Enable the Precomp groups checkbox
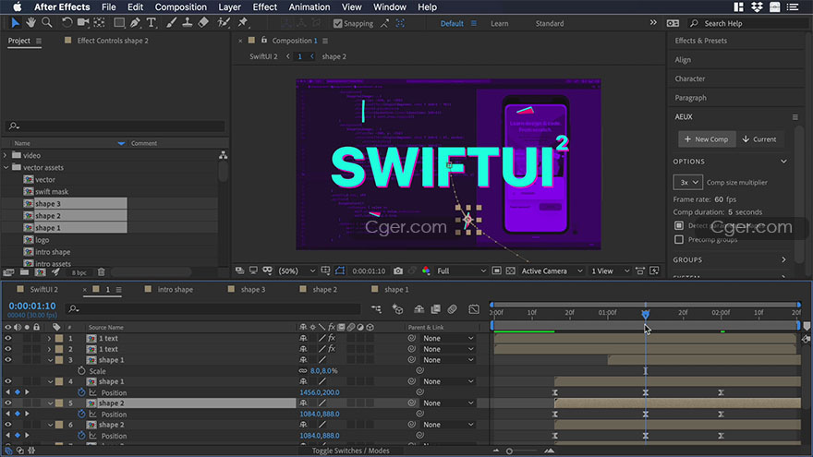Viewport: 813px width, 457px height. tap(679, 239)
